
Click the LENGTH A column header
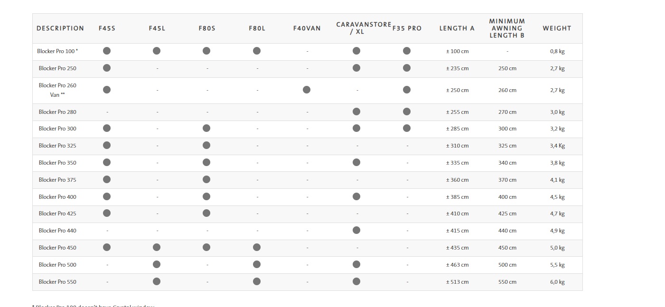click(457, 28)
